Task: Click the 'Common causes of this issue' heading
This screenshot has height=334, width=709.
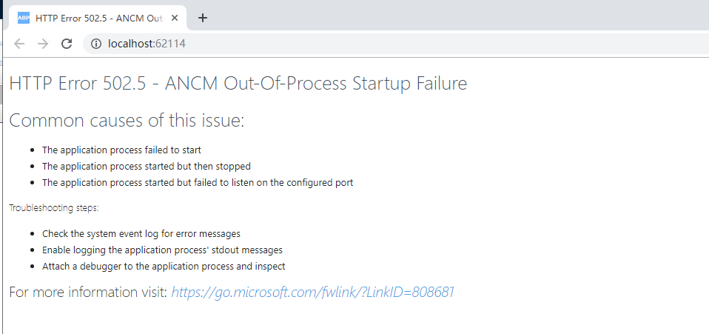Action: point(127,120)
